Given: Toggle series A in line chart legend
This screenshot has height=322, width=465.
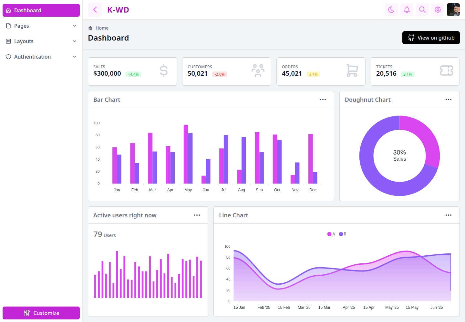Looking at the screenshot, I should 331,234.
